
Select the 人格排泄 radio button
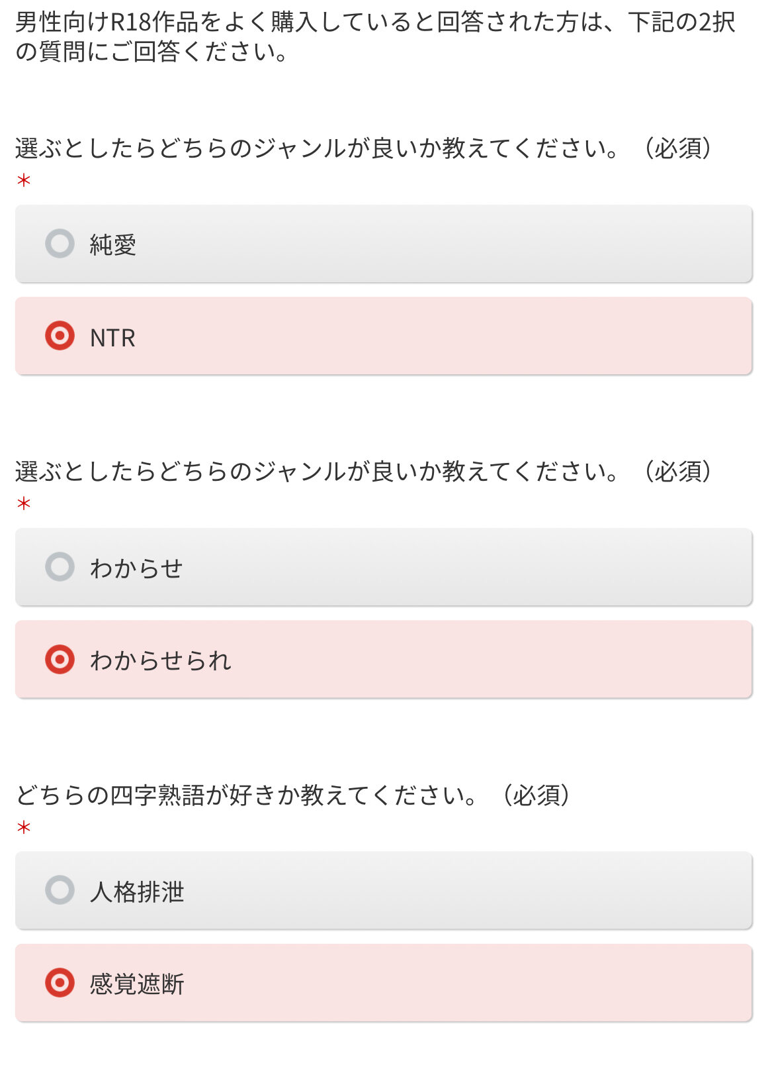(60, 890)
